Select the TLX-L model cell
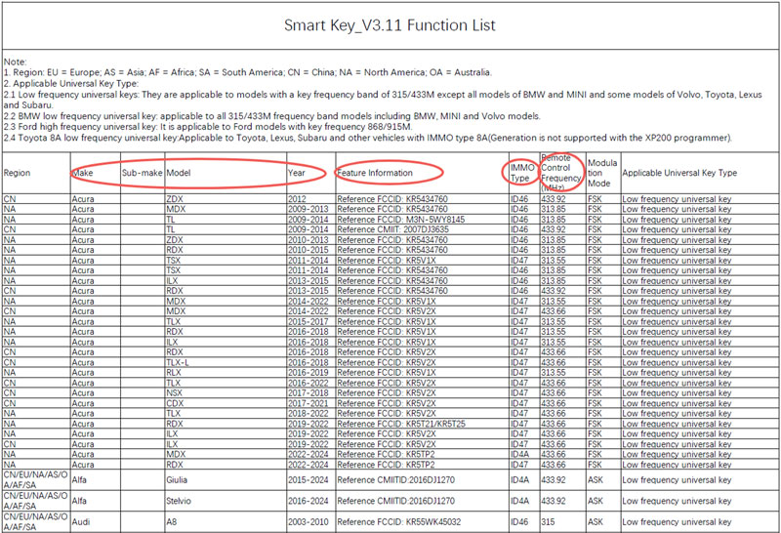Image resolution: width=781 pixels, height=533 pixels. click(180, 361)
